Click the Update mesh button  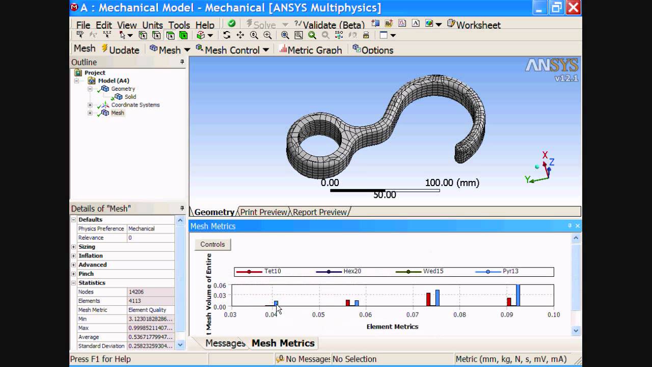point(120,49)
